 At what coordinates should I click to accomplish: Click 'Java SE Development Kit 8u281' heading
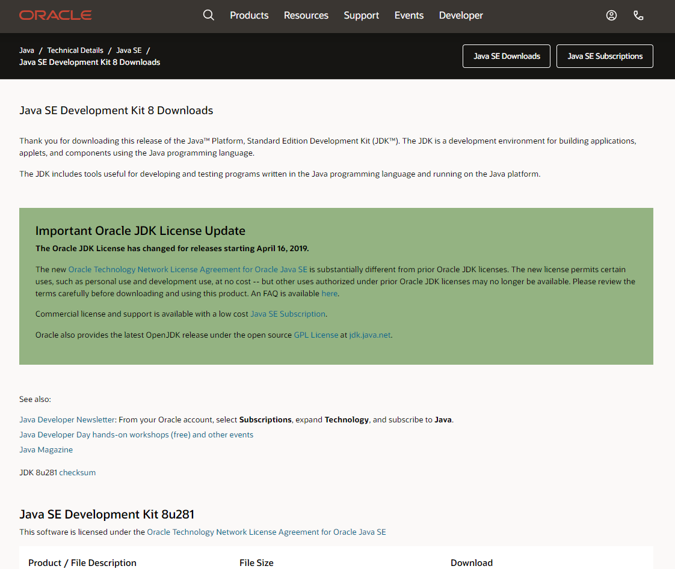[x=106, y=515]
